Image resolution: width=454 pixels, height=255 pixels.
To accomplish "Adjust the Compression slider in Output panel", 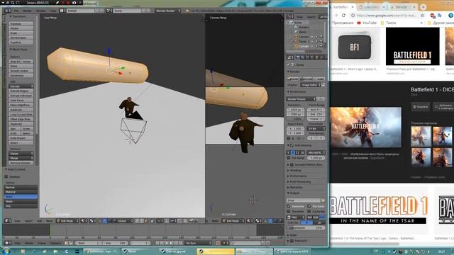I will click(306, 228).
